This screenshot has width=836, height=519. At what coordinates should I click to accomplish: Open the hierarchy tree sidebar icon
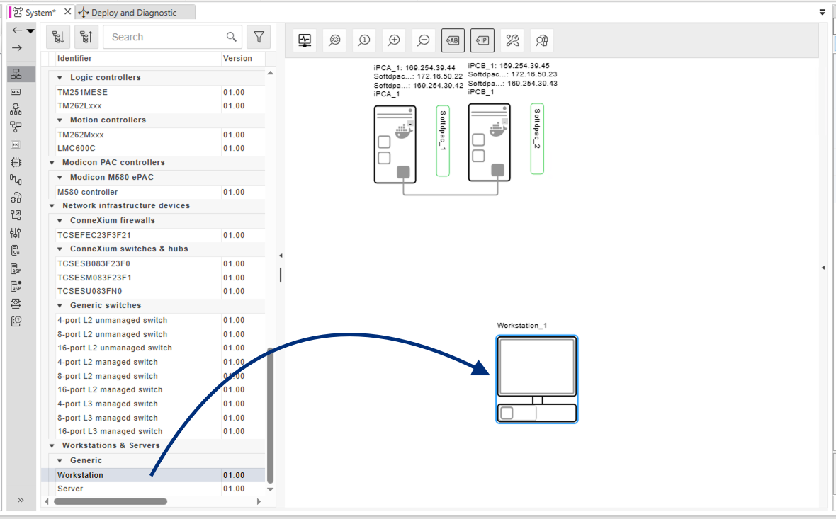tap(16, 109)
